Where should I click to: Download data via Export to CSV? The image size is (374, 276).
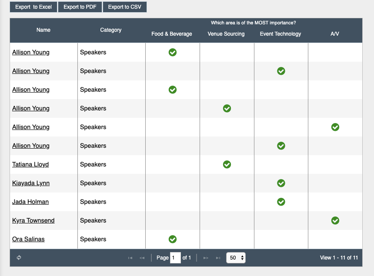(x=125, y=7)
